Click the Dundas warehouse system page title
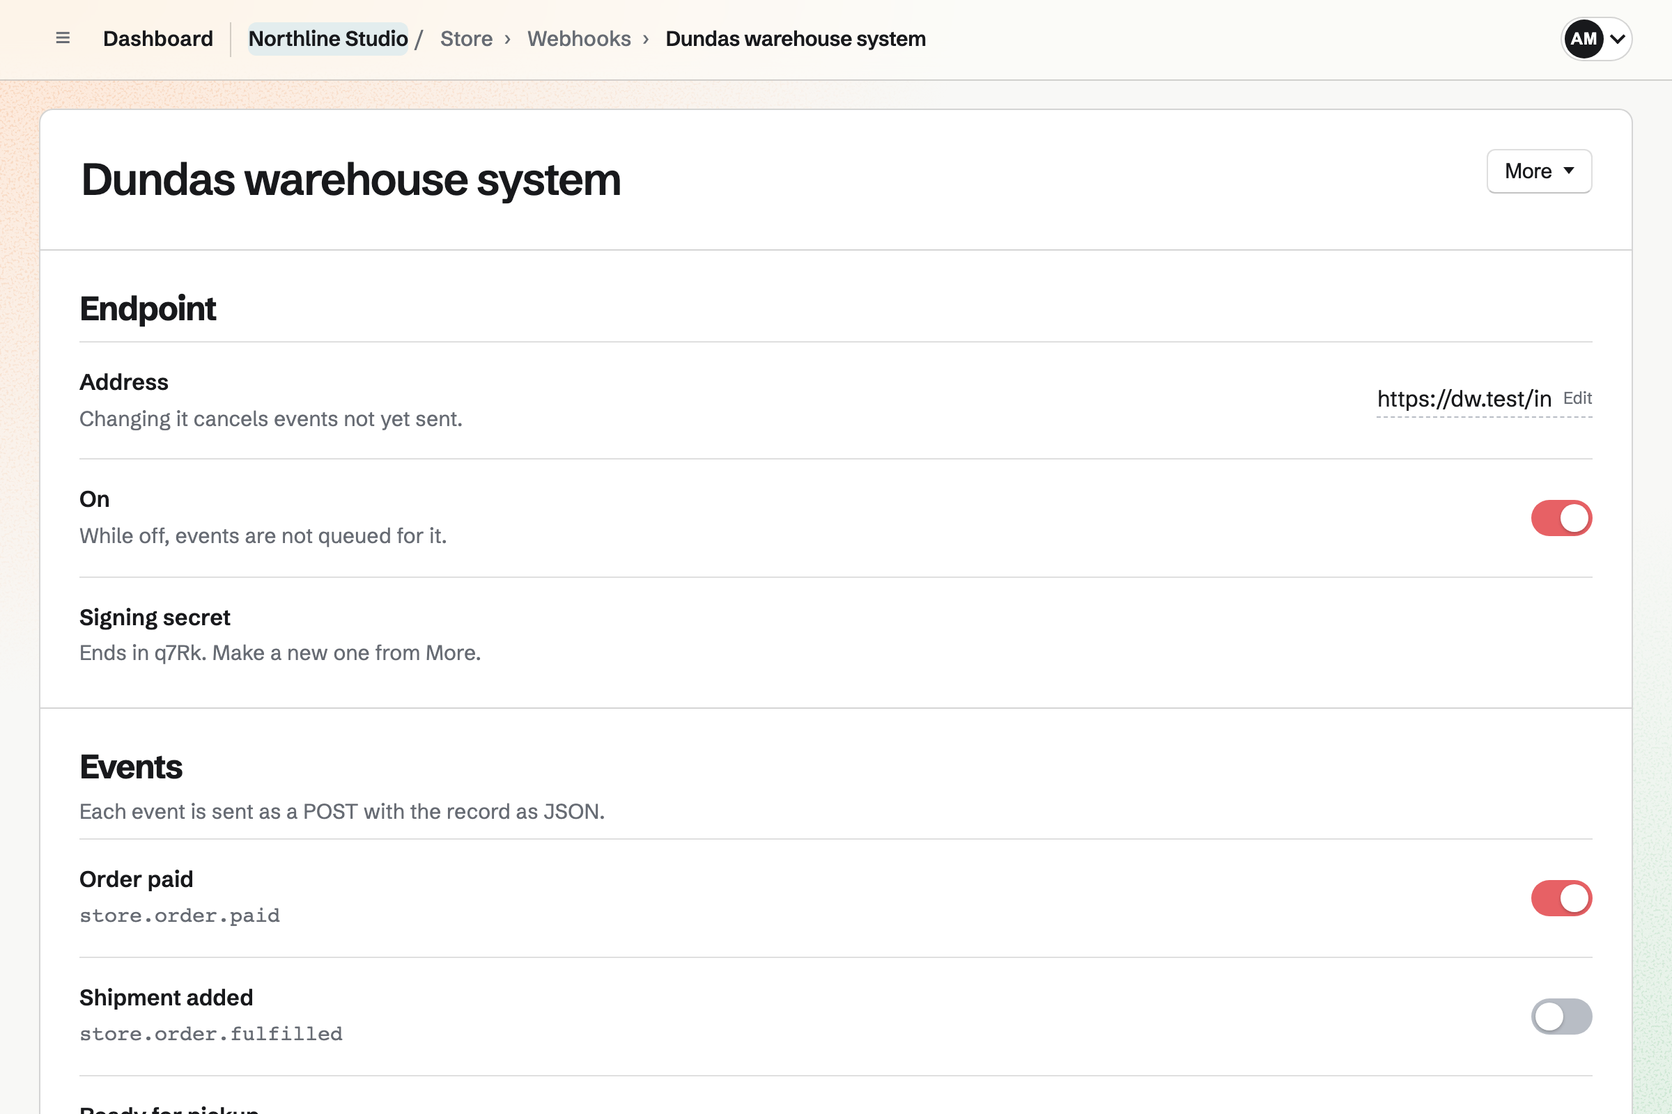Image resolution: width=1672 pixels, height=1114 pixels. pyautogui.click(x=351, y=179)
